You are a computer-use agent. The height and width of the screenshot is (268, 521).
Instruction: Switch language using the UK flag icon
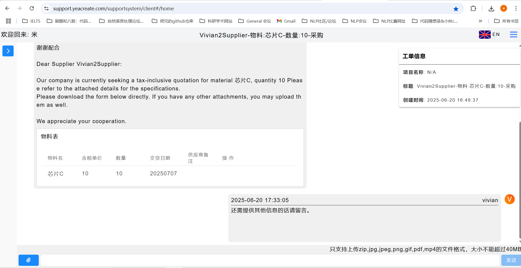pos(484,35)
